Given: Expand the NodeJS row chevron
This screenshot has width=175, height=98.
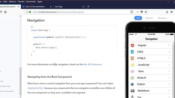Looking at the screenshot, I should point(169,78).
